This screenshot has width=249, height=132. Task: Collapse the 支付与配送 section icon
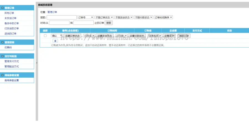pyautogui.click(x=2, y=56)
